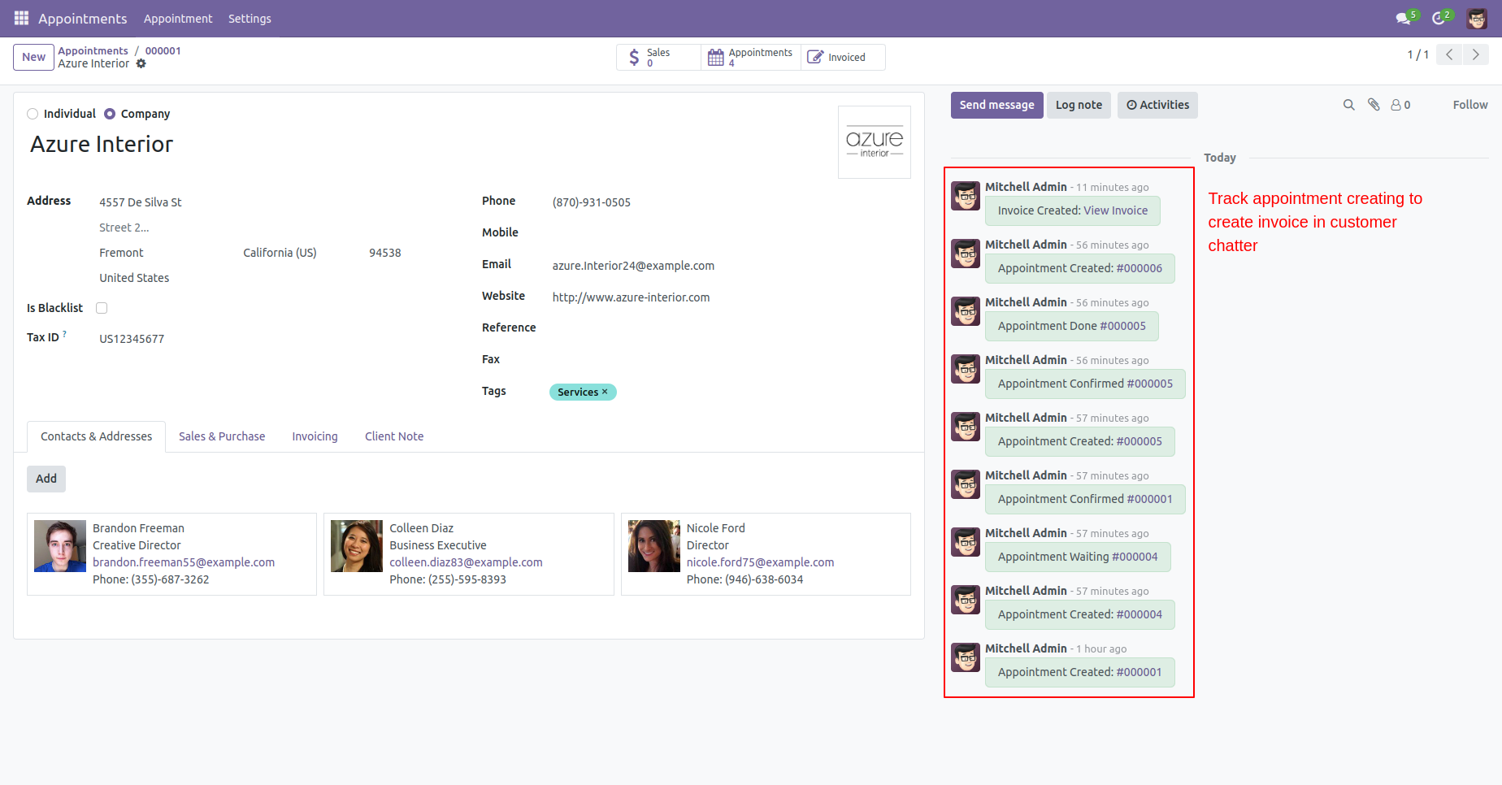
Task: Click the gear actions icon beside Azure Interior
Action: coord(141,63)
